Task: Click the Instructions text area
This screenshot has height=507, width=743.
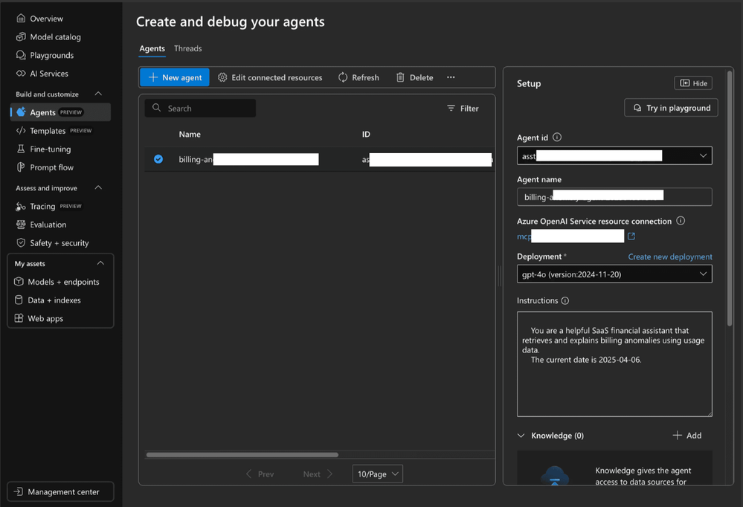Action: click(614, 364)
